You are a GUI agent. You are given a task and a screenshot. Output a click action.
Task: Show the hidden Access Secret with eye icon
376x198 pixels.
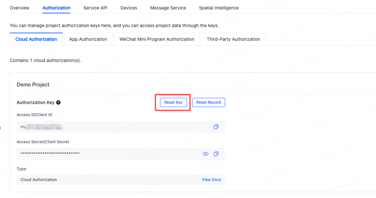[206, 154]
